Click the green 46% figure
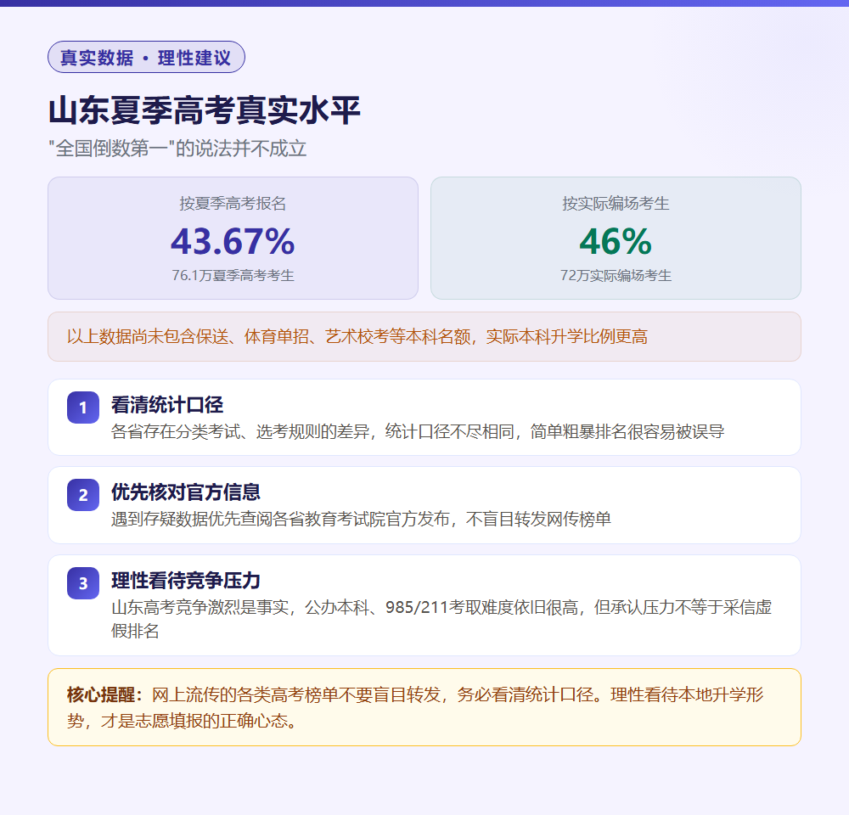The height and width of the screenshot is (815, 849). pos(616,241)
